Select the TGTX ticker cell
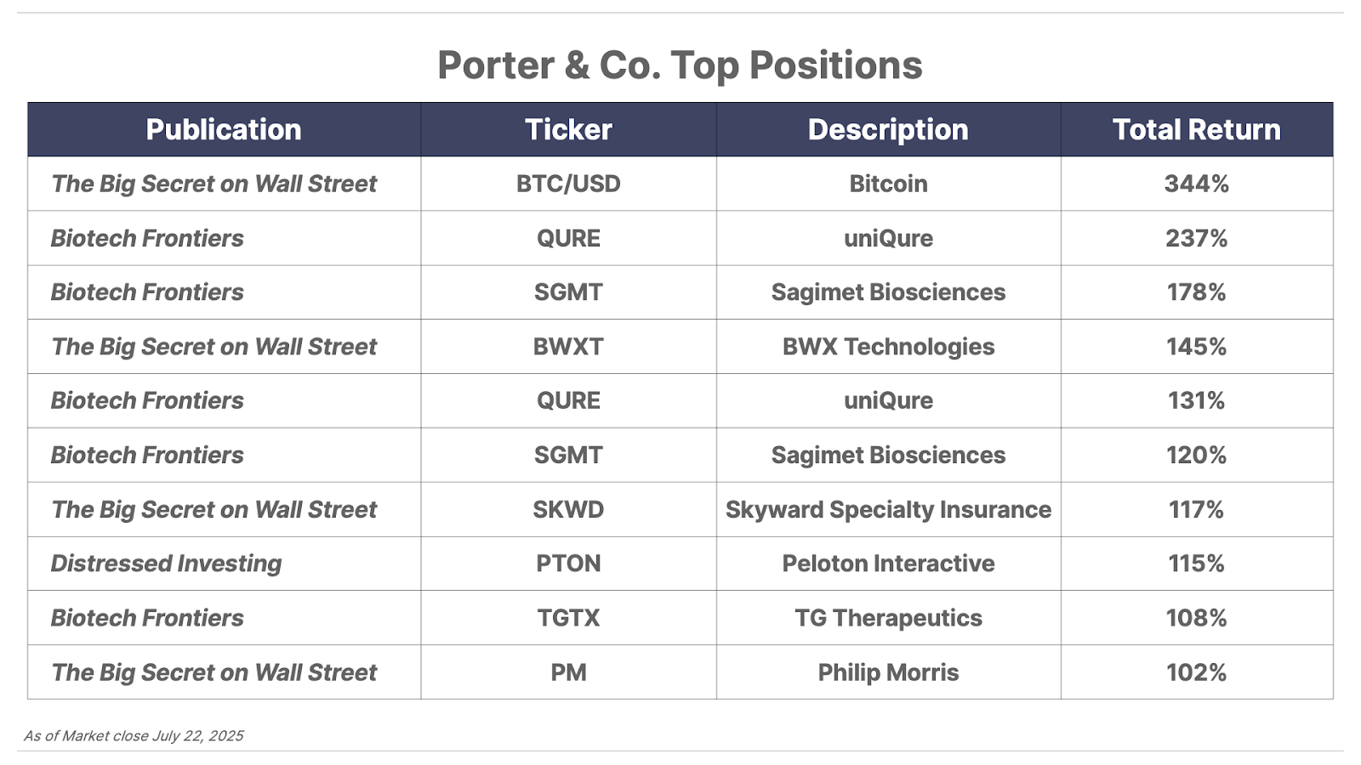This screenshot has height=765, width=1361. (x=568, y=618)
